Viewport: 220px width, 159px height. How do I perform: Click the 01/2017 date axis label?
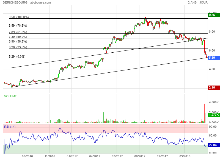click(72, 156)
